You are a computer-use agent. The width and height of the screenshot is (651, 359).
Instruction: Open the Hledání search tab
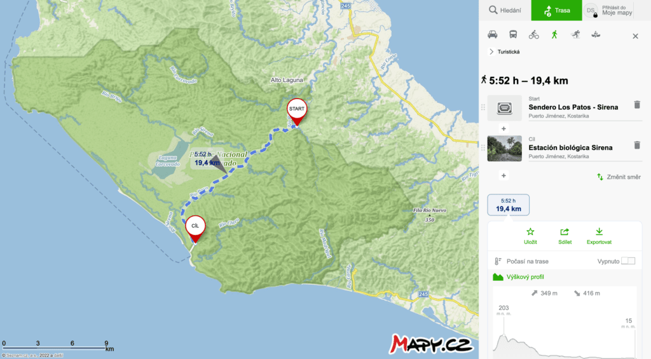coord(505,10)
